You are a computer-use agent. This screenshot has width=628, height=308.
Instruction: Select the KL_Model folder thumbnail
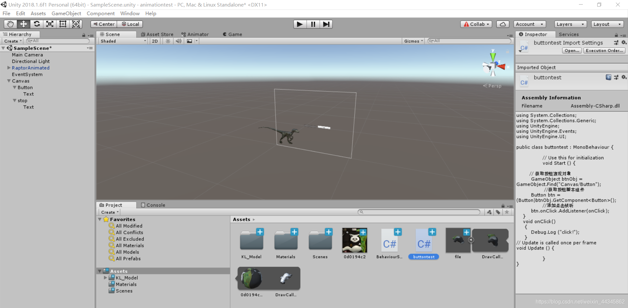tap(251, 240)
